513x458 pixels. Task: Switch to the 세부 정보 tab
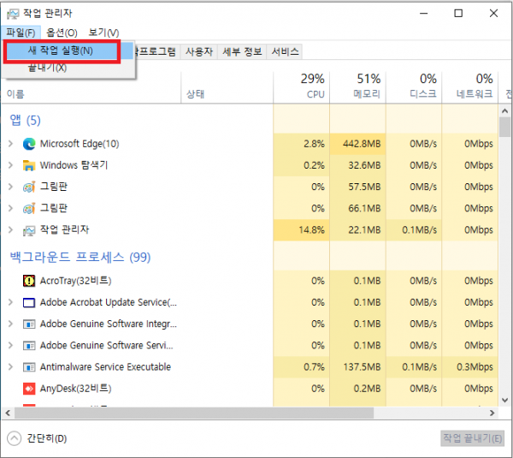pyautogui.click(x=242, y=51)
